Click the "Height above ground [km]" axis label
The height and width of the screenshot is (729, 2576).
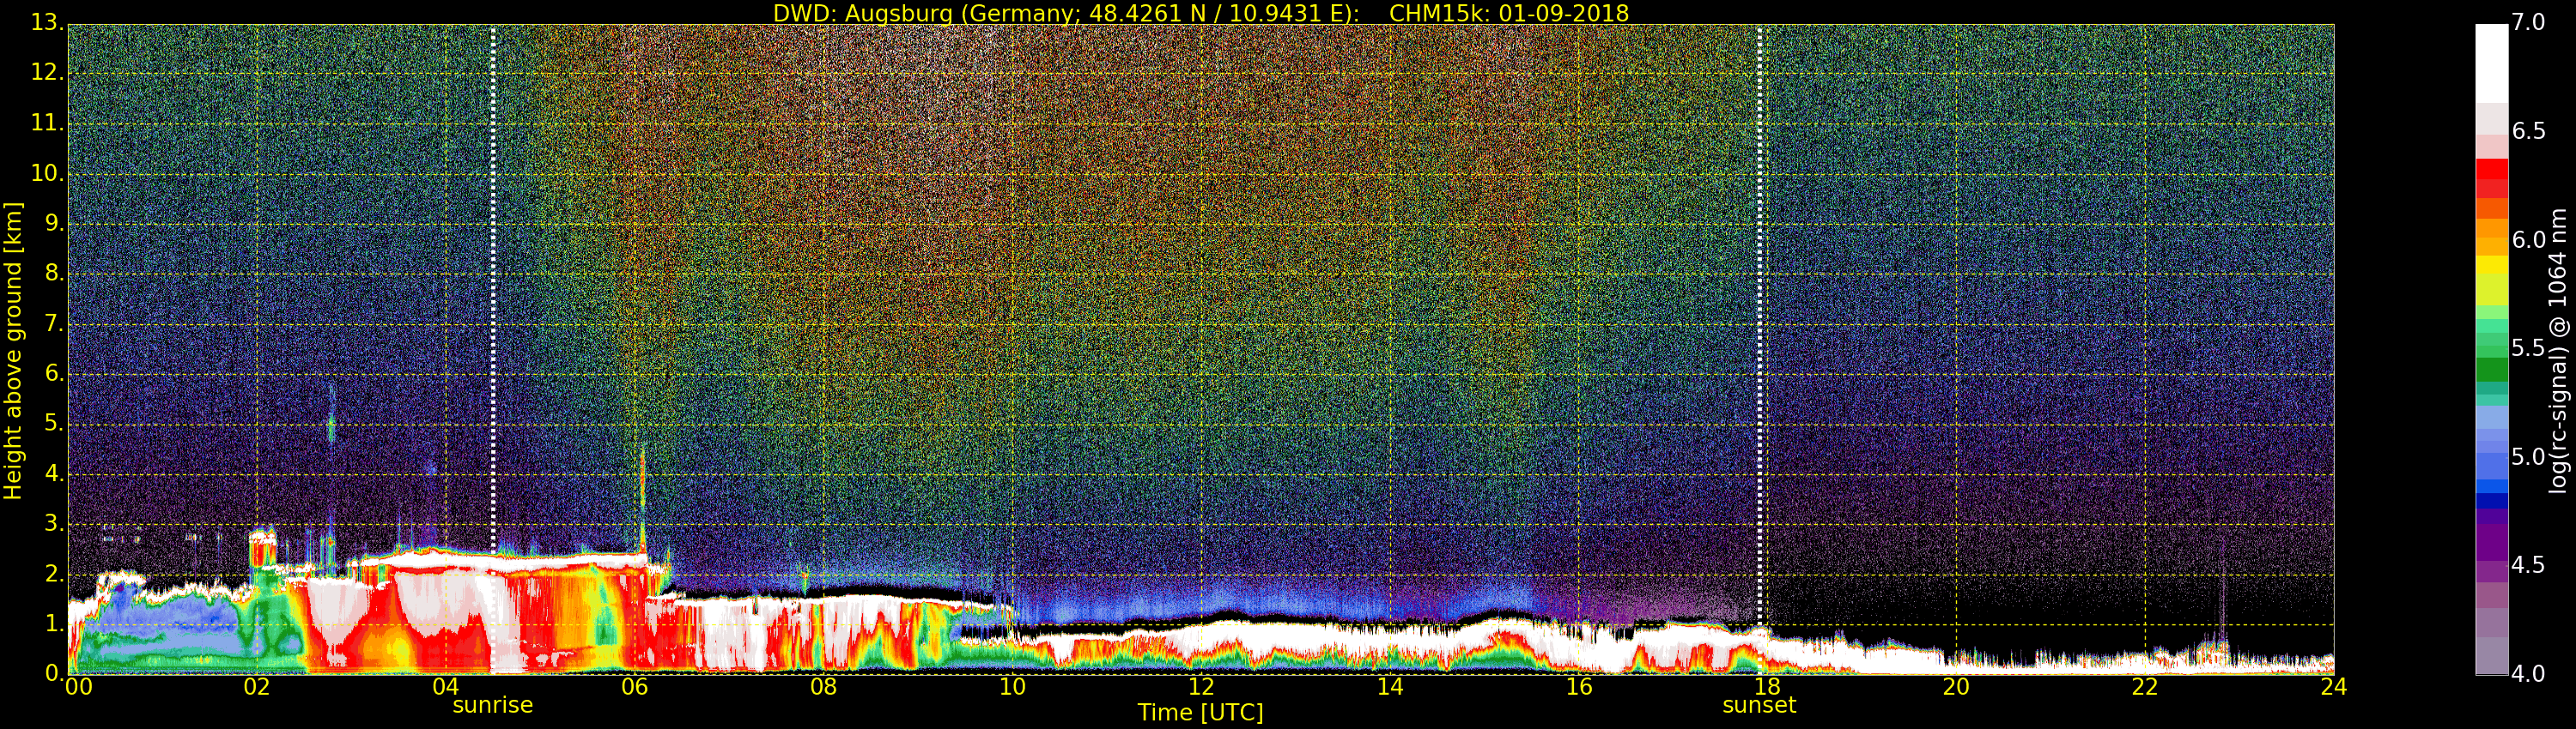click(13, 350)
